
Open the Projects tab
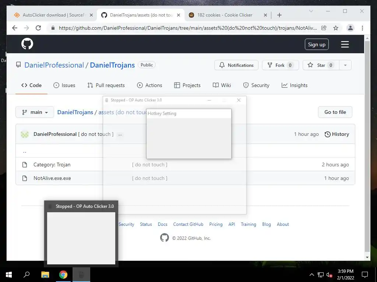tap(187, 85)
